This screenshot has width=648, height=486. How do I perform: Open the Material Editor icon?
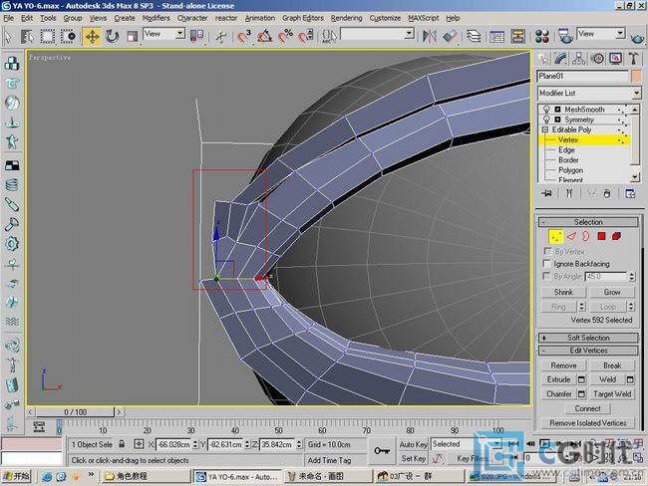(x=541, y=36)
